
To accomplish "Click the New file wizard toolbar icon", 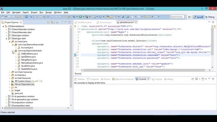I will click(3, 17).
